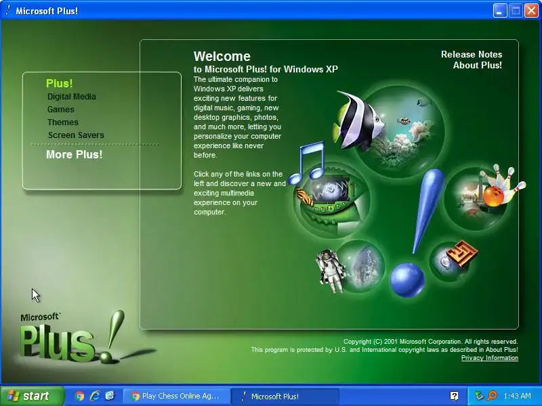
Task: Click the astronaut space bubble
Action: 351,267
